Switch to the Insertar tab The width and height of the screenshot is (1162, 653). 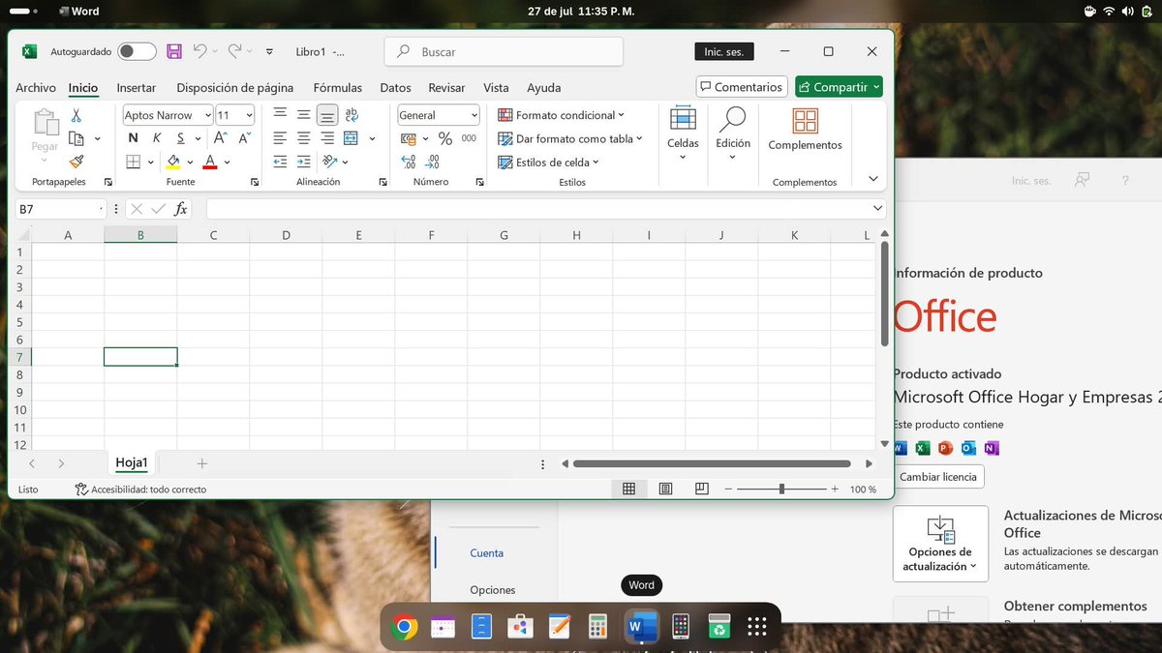137,87
